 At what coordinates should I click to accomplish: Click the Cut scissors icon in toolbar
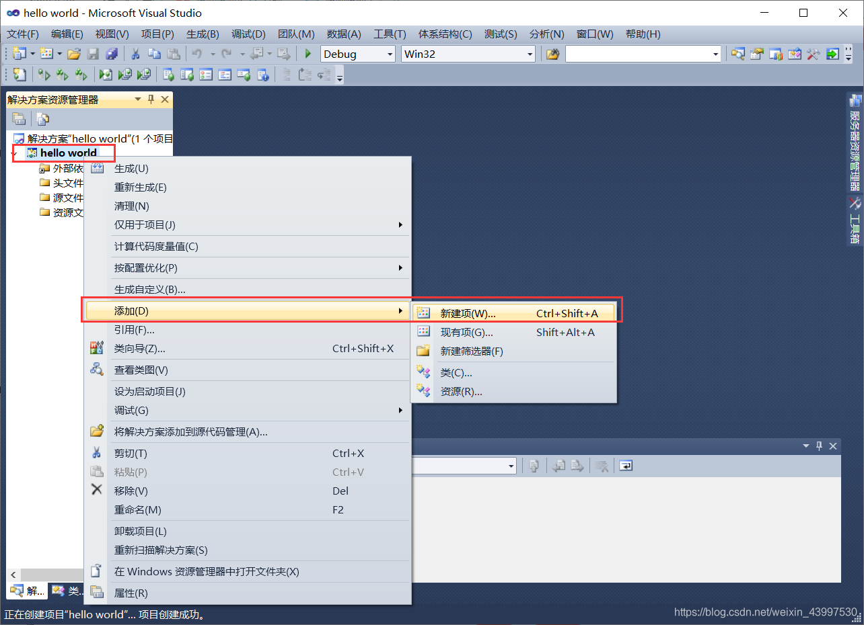point(135,54)
